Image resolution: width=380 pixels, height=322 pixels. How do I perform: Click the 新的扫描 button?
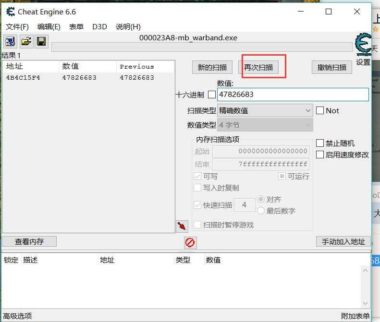212,67
